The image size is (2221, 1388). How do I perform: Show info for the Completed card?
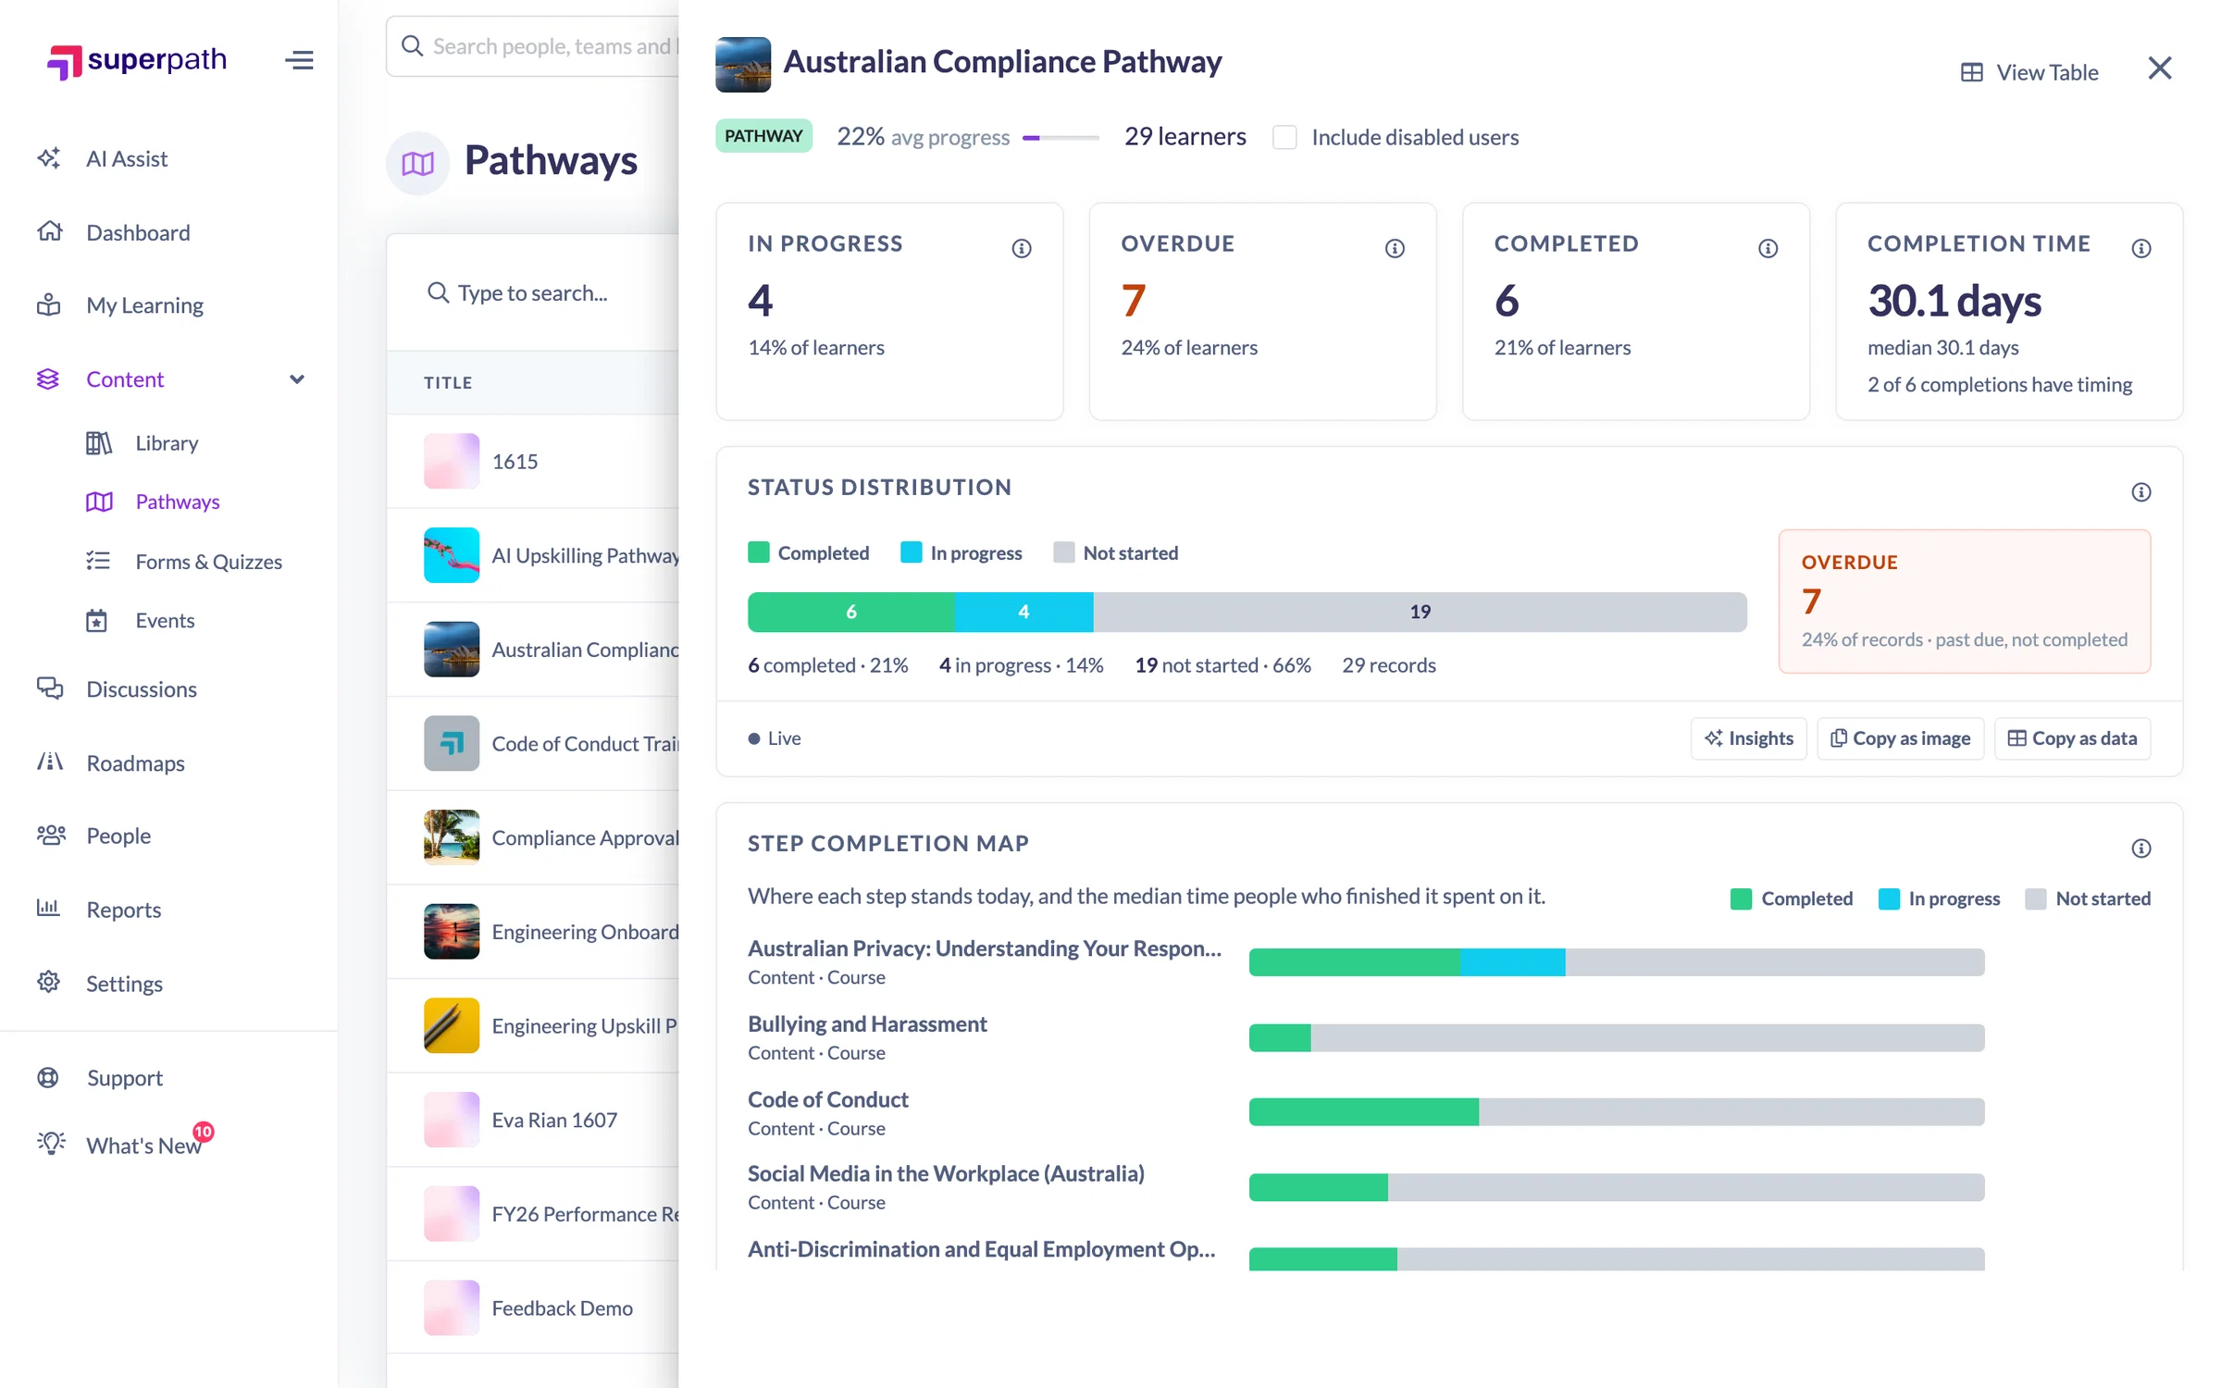coord(1768,248)
